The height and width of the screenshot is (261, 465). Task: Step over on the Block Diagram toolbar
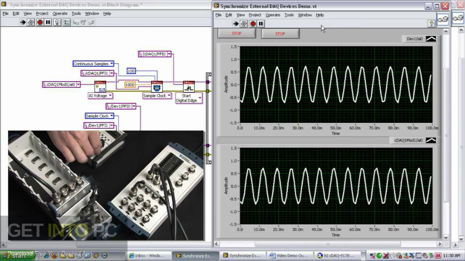pos(84,22)
